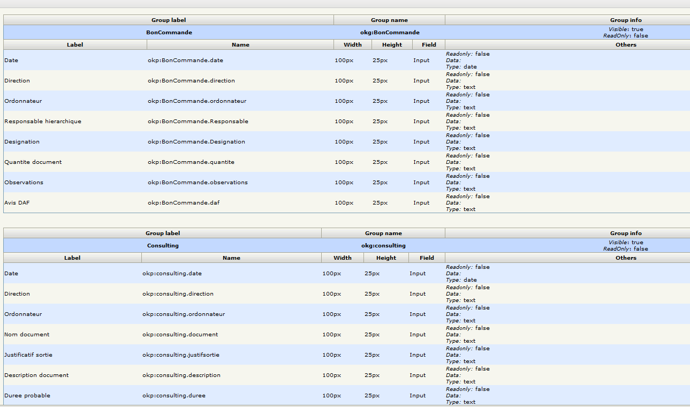Click the okp:consulting.description name cell
Viewport: 690px width, 407px height.
point(181,375)
